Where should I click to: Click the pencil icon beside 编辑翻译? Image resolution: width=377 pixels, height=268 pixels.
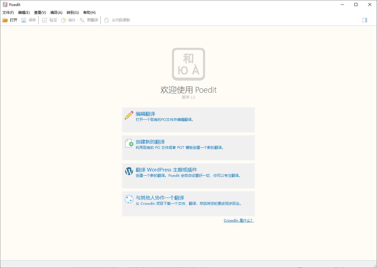(129, 115)
